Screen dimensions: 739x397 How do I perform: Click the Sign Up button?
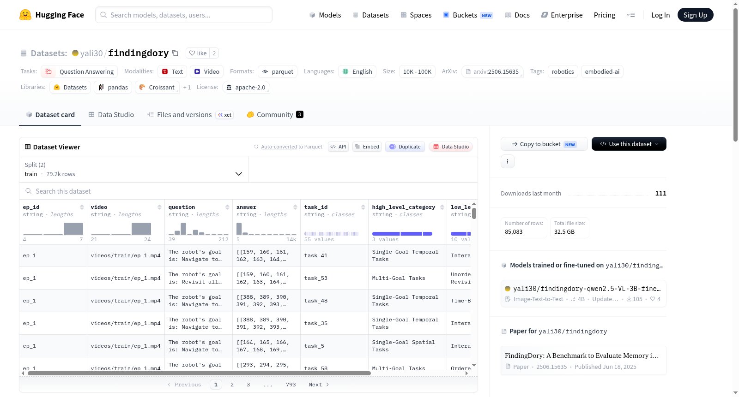695,15
